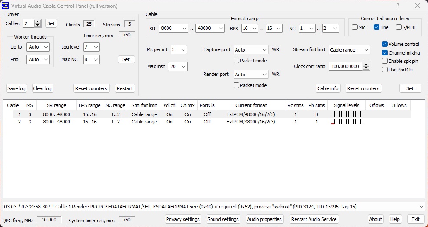Click Cable 1 signal level meter
The width and height of the screenshot is (428, 227).
(x=346, y=114)
